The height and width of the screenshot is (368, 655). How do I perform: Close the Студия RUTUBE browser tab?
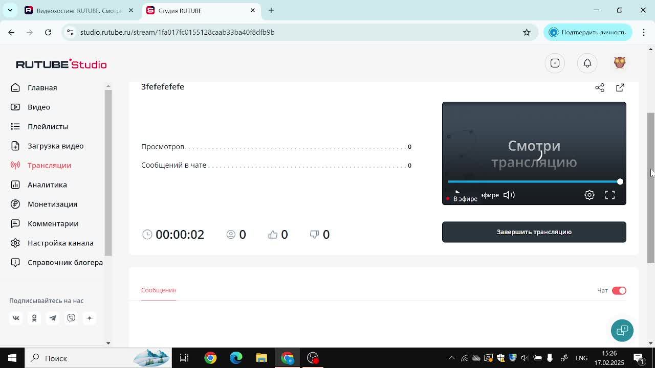coord(253,10)
